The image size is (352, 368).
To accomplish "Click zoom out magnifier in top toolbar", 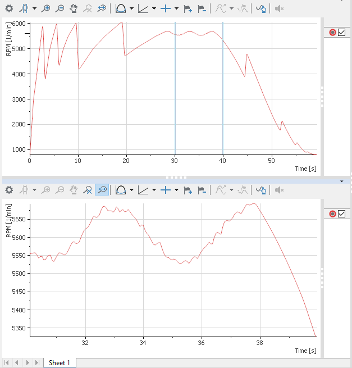I will [x=60, y=9].
